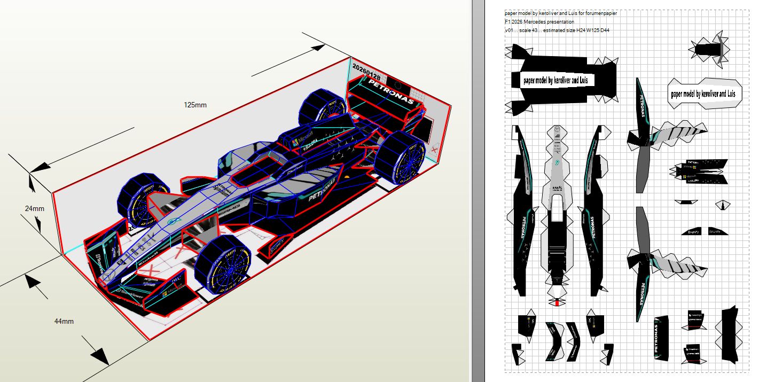Click the 'F1 2026 Mercedes presentation' text line
This screenshot has height=382, width=759.
point(539,22)
